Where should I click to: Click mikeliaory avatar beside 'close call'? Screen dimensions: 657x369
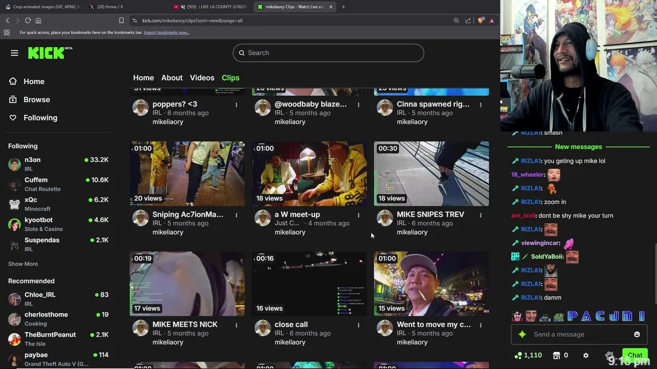point(263,328)
